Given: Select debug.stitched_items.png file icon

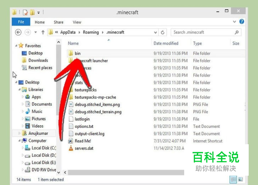Looking at the screenshot, I should pos(71,105).
